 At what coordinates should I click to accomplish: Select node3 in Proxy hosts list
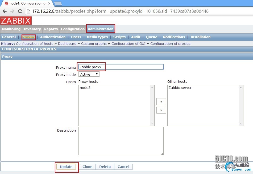85,88
